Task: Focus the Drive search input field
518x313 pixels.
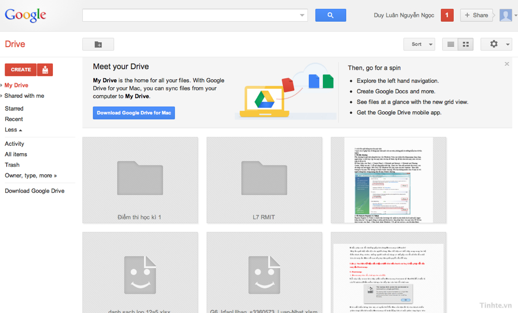Action: coord(195,15)
